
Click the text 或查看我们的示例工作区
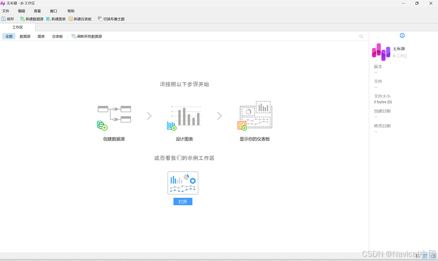185,158
